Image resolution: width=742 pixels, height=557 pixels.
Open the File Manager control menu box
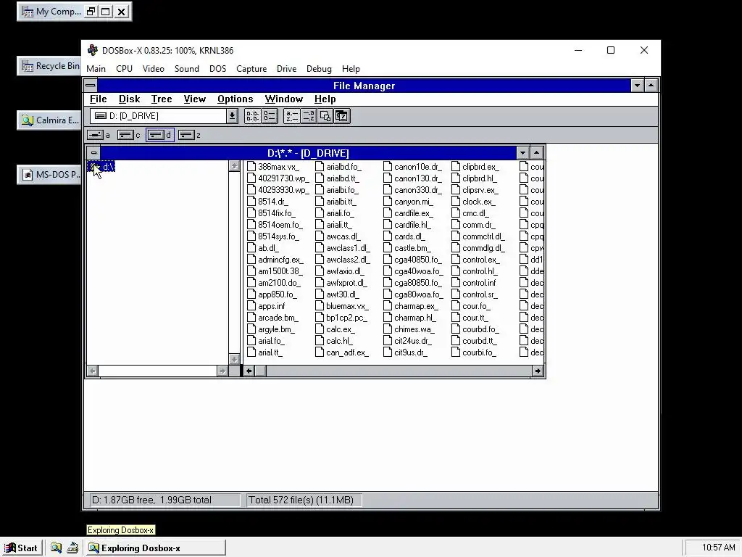click(x=91, y=86)
